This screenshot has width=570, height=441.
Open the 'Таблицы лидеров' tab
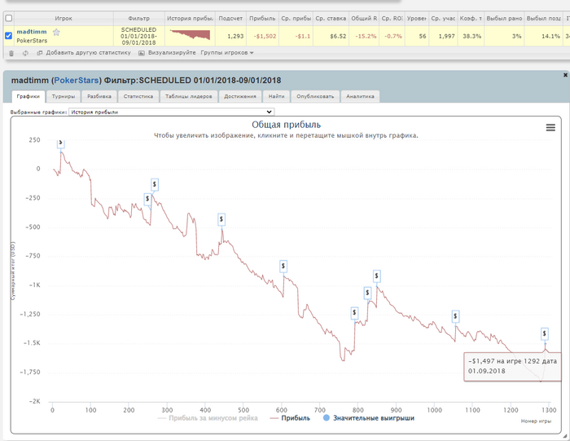coord(189,96)
